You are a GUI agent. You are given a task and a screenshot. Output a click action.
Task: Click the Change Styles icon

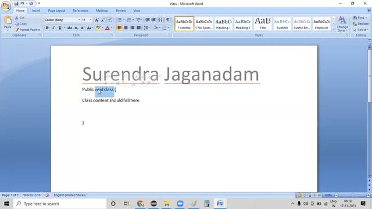[342, 20]
